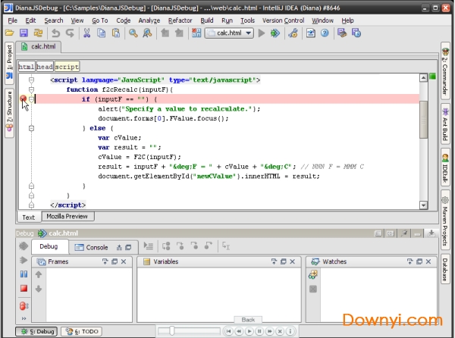Click the closing script tag fold marker
This screenshot has width=455, height=338.
(31, 205)
